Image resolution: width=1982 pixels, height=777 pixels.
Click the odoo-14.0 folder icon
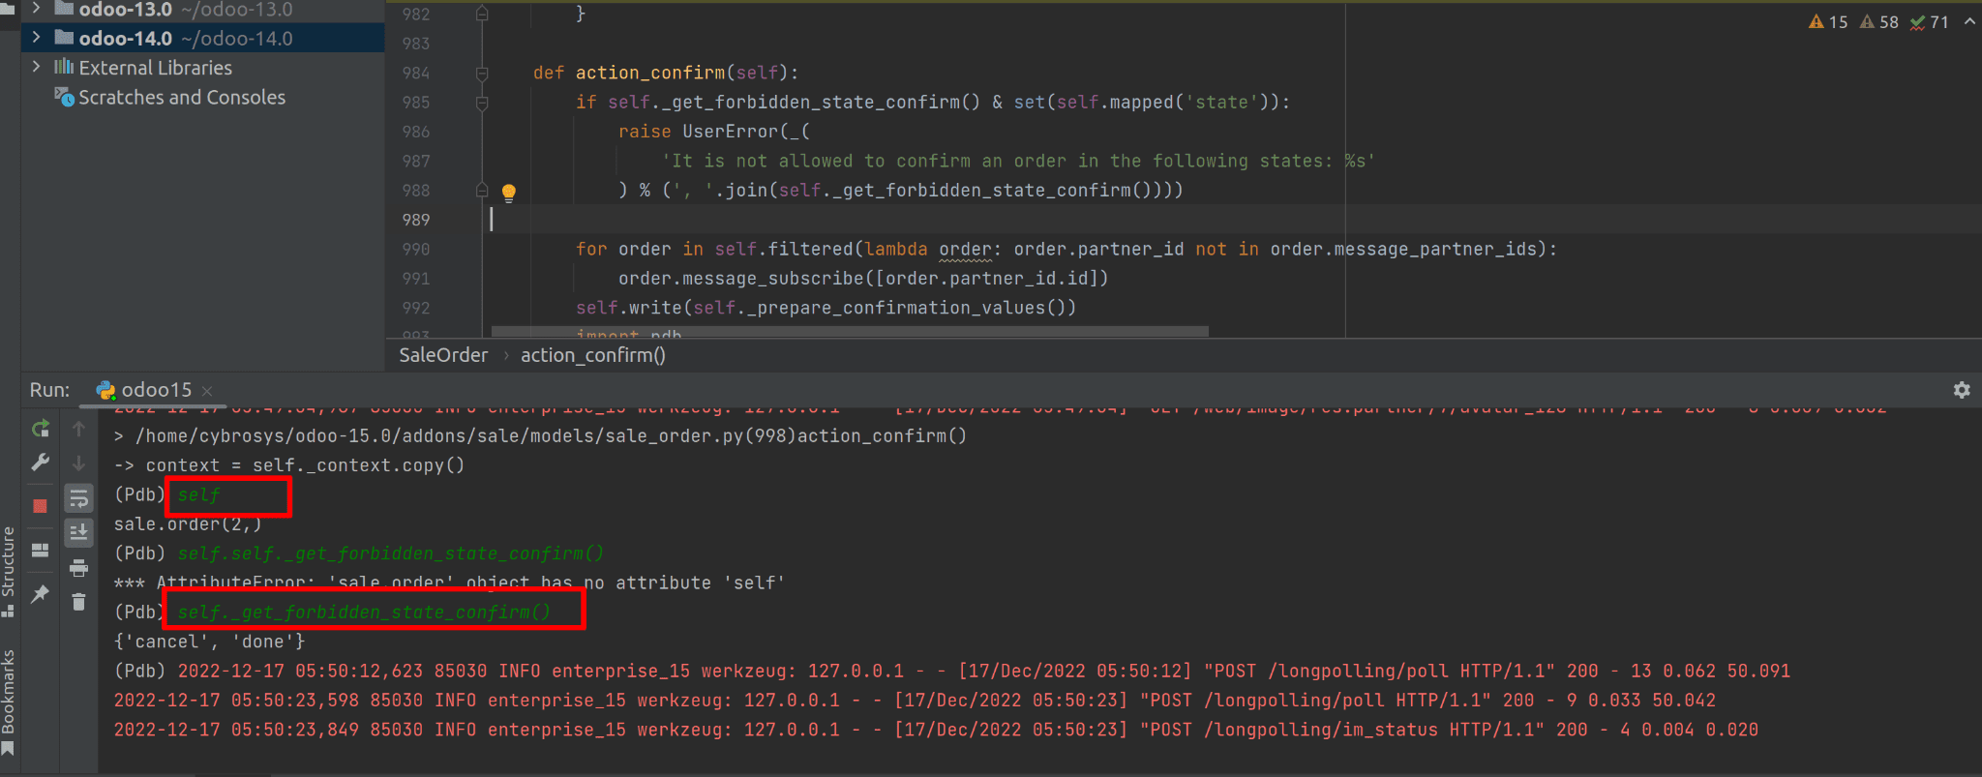tap(64, 38)
